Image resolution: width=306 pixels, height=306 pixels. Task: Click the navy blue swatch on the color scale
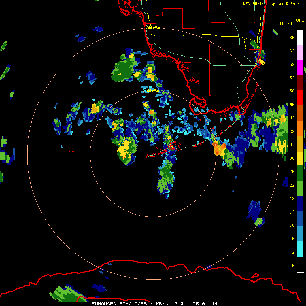click(x=300, y=204)
